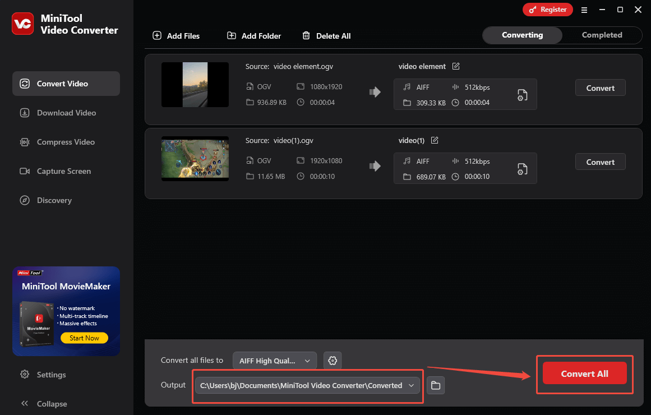The height and width of the screenshot is (415, 651).
Task: Open output format settings for video(1)
Action: point(522,169)
